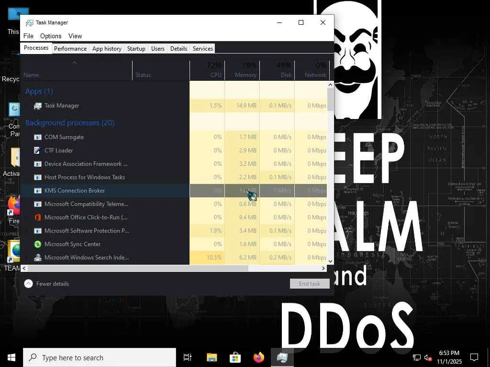Click the Task Manager row icon under Apps
490x367 pixels.
[x=37, y=106]
